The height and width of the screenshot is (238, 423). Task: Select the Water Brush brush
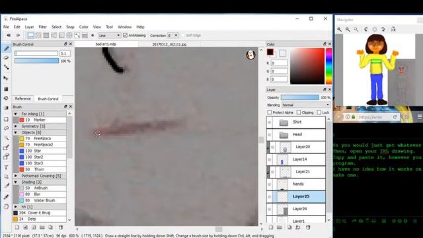click(x=40, y=200)
